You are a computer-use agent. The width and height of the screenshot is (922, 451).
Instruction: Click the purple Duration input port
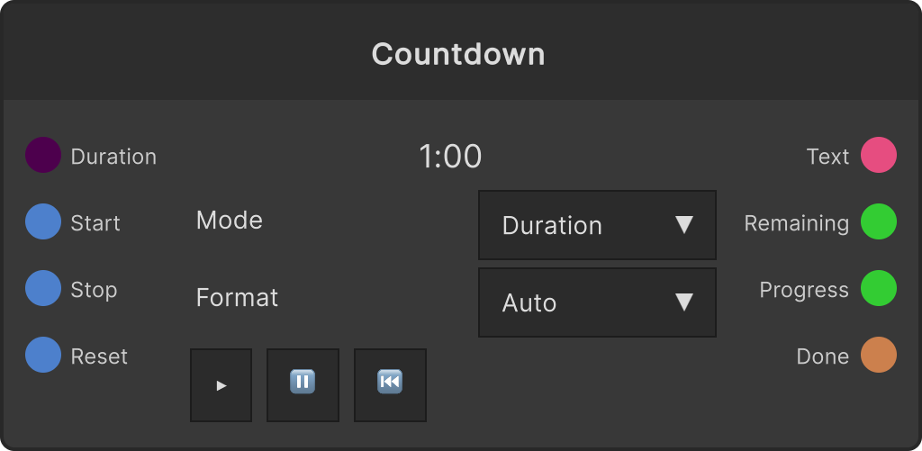click(43, 155)
